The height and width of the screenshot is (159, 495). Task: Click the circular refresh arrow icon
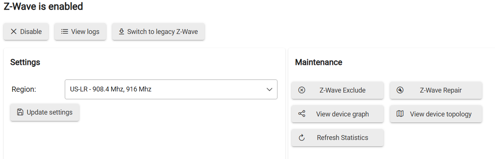pyautogui.click(x=302, y=138)
